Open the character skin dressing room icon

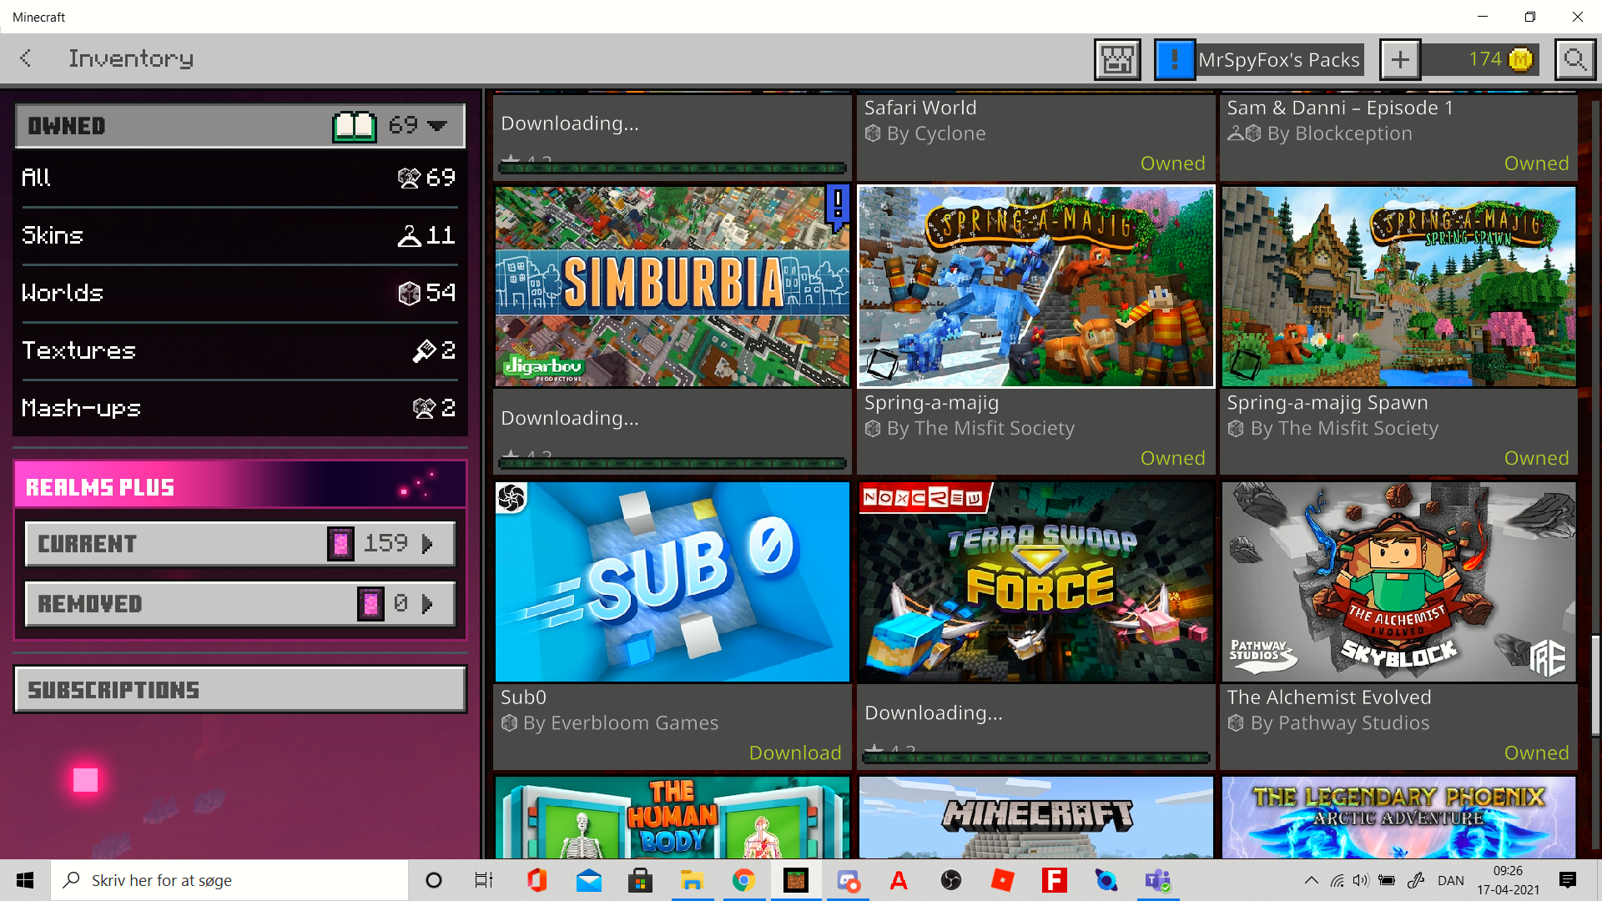point(1117,60)
